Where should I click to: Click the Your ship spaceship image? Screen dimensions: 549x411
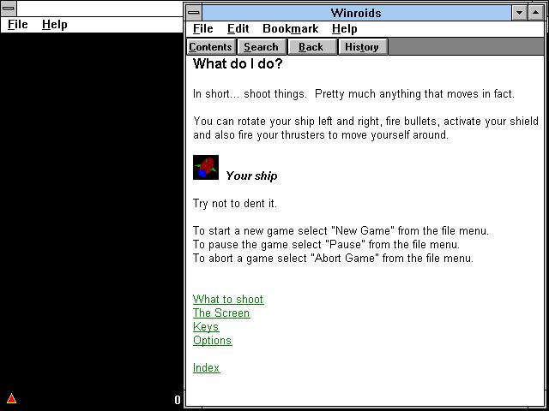pyautogui.click(x=206, y=168)
